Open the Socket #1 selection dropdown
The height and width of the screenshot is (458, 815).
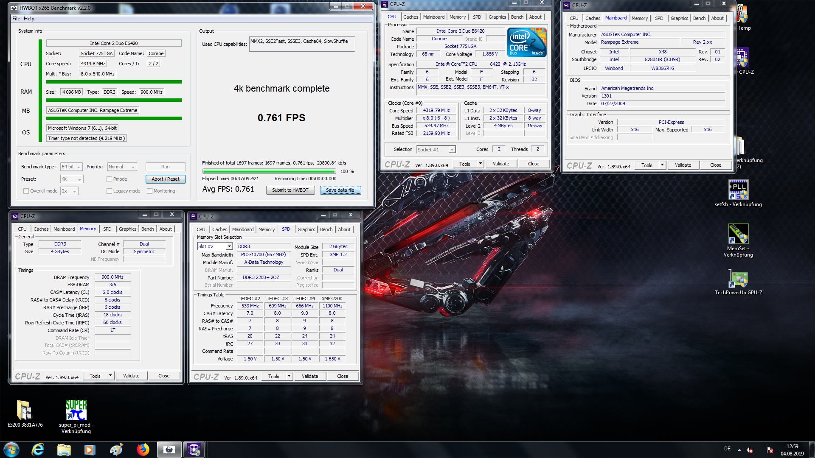point(436,150)
